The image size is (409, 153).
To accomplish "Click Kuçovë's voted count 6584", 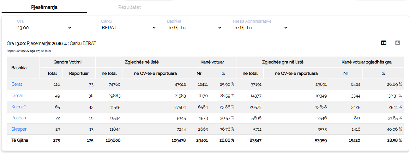I will 203,107.
